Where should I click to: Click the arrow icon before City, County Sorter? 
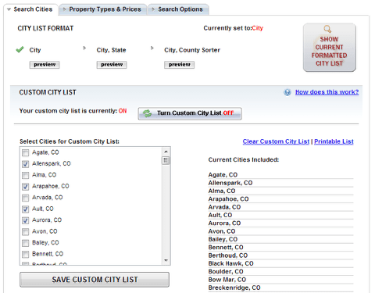coord(152,48)
